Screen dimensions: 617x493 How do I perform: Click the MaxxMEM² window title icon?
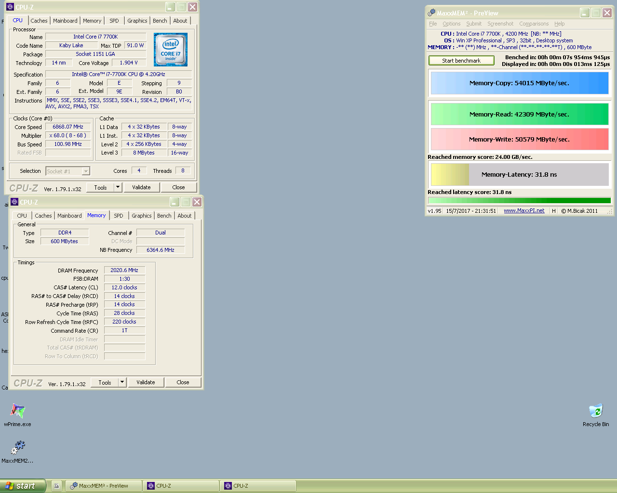431,13
